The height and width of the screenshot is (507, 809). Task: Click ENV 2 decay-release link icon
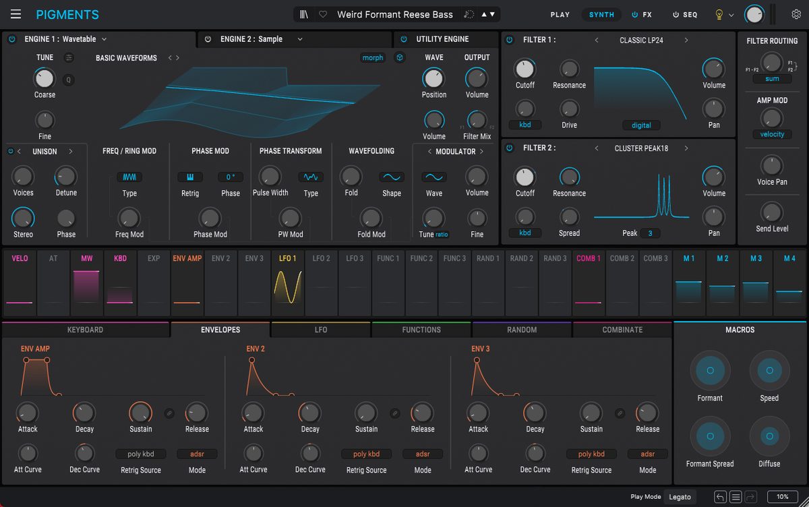click(394, 413)
